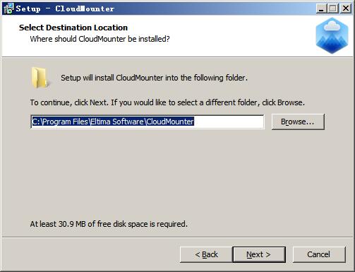Click the 'Program Files' part of the path
The width and height of the screenshot is (355, 272).
point(65,122)
